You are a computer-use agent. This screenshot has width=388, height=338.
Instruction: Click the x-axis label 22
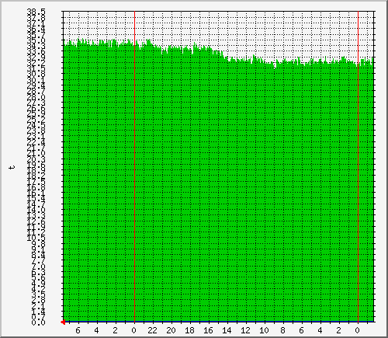coord(152,330)
